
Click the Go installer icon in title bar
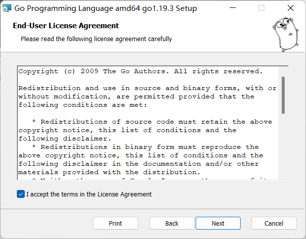(x=7, y=8)
